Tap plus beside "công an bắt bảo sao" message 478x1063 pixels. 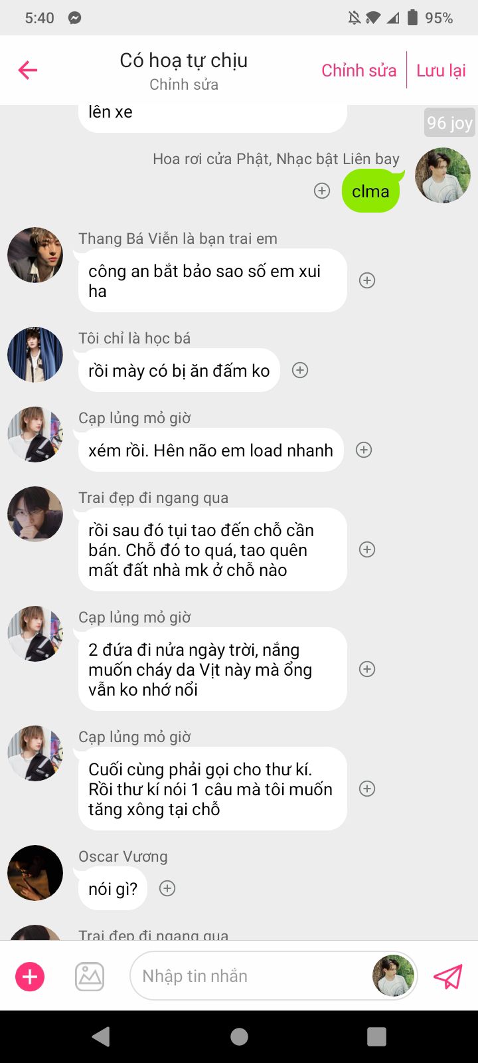[367, 280]
